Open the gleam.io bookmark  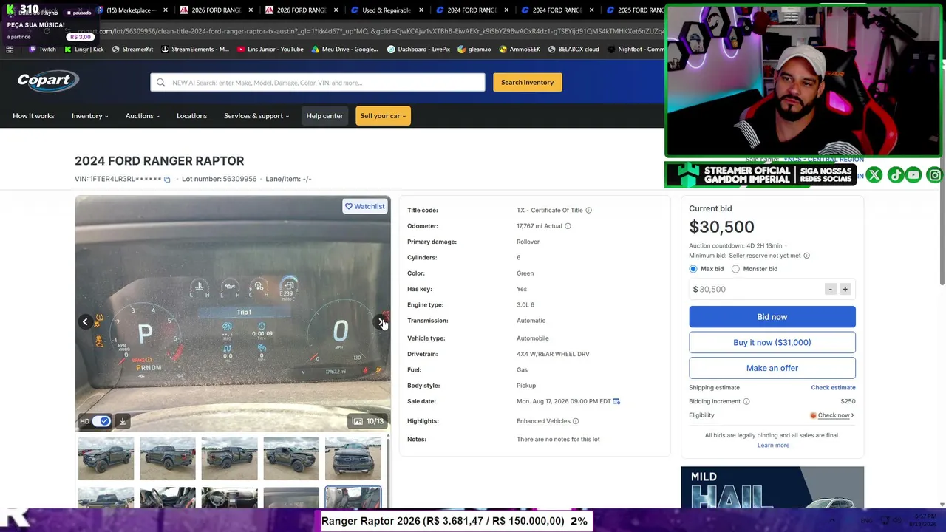pos(474,50)
